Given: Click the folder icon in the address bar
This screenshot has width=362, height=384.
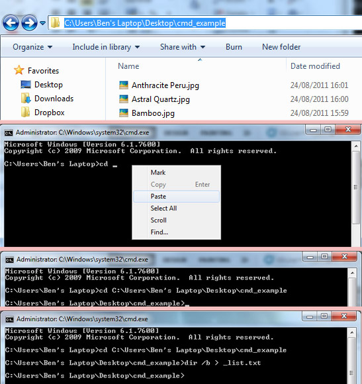Looking at the screenshot, I should click(x=56, y=23).
